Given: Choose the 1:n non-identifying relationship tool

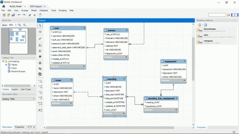Looking at the screenshot, I should point(40,87).
